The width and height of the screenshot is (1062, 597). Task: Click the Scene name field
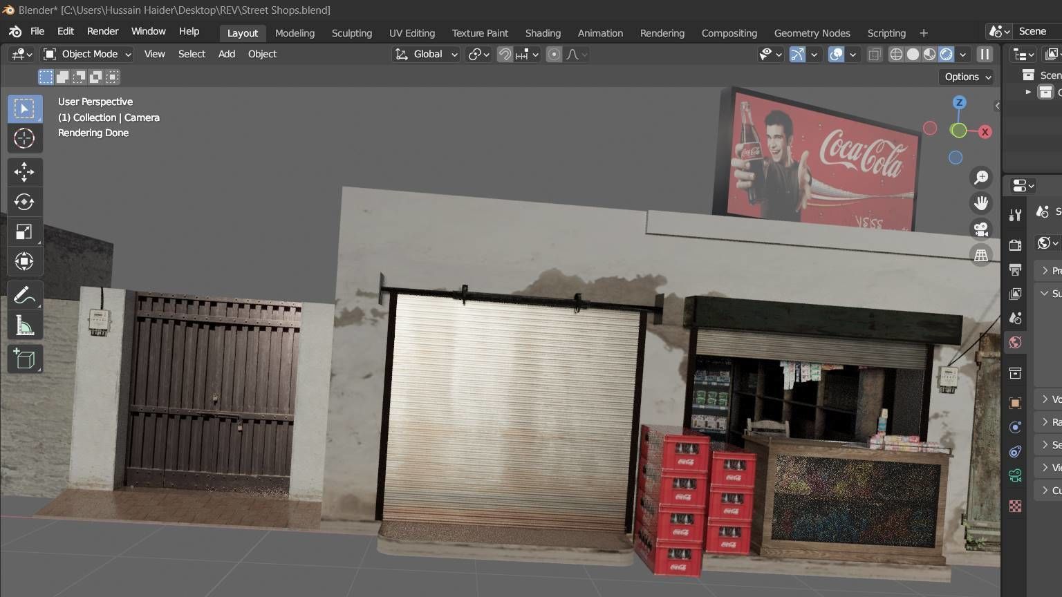click(1036, 31)
